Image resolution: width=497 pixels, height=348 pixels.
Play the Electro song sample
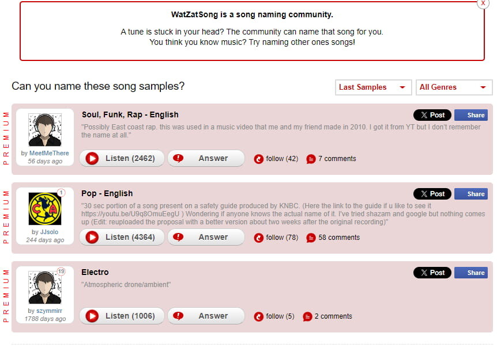[x=122, y=316]
